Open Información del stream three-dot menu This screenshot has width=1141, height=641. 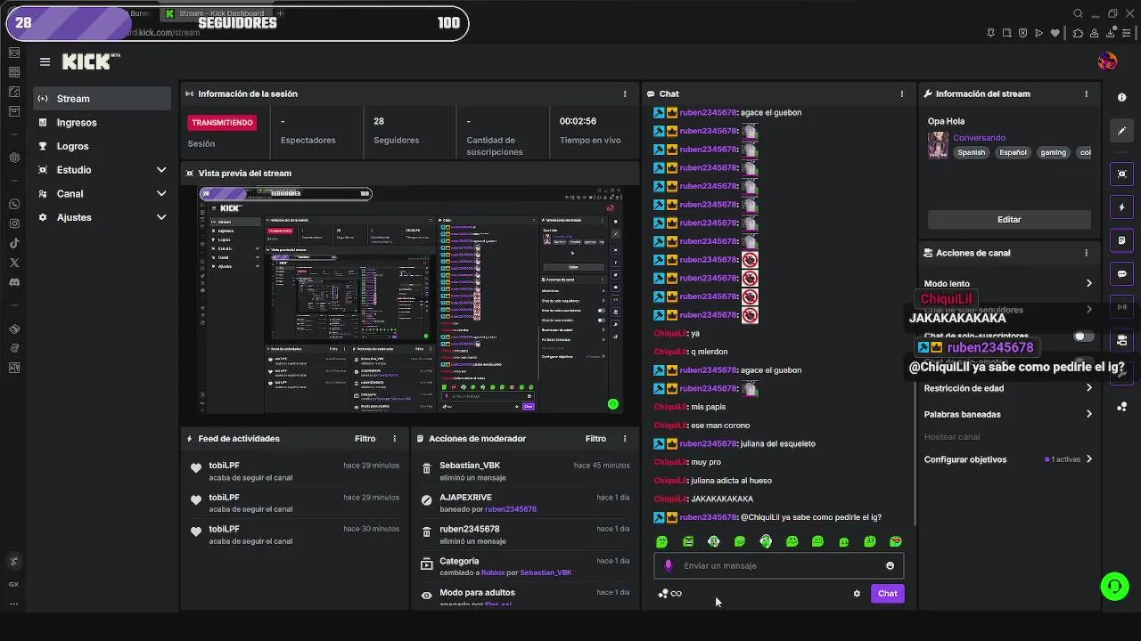[1086, 93]
